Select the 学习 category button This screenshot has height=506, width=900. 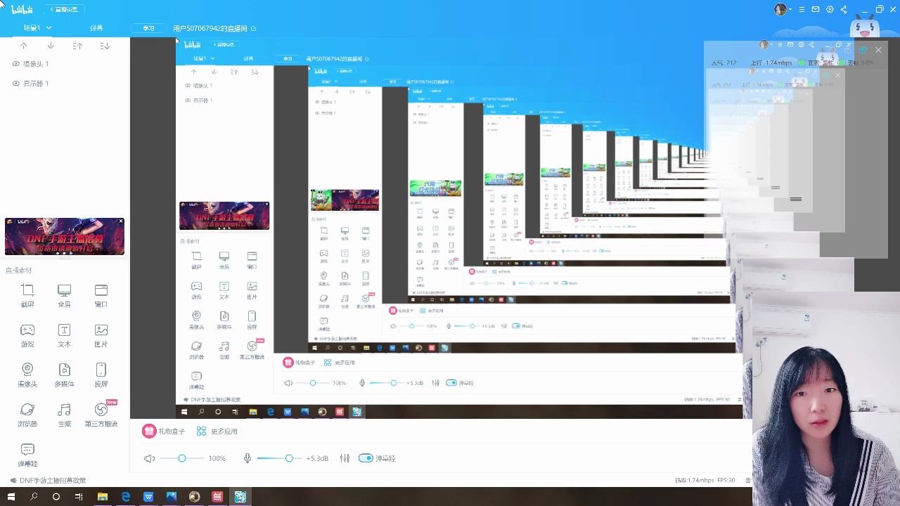coord(148,28)
